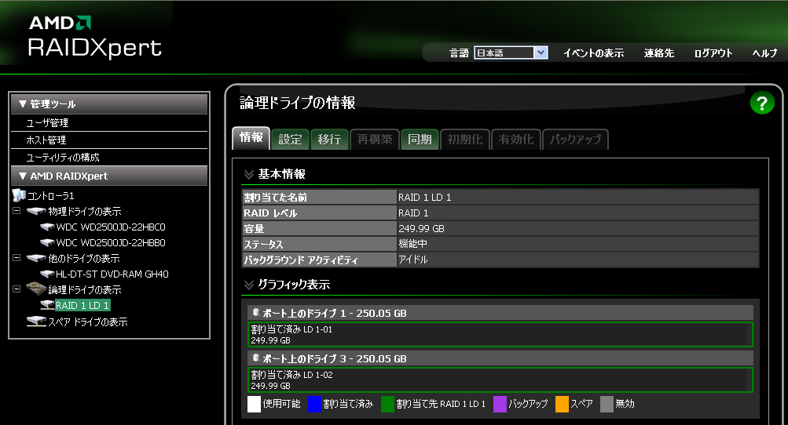The width and height of the screenshot is (788, 425).
Task: Select the 初期化 tab
Action: tap(465, 139)
